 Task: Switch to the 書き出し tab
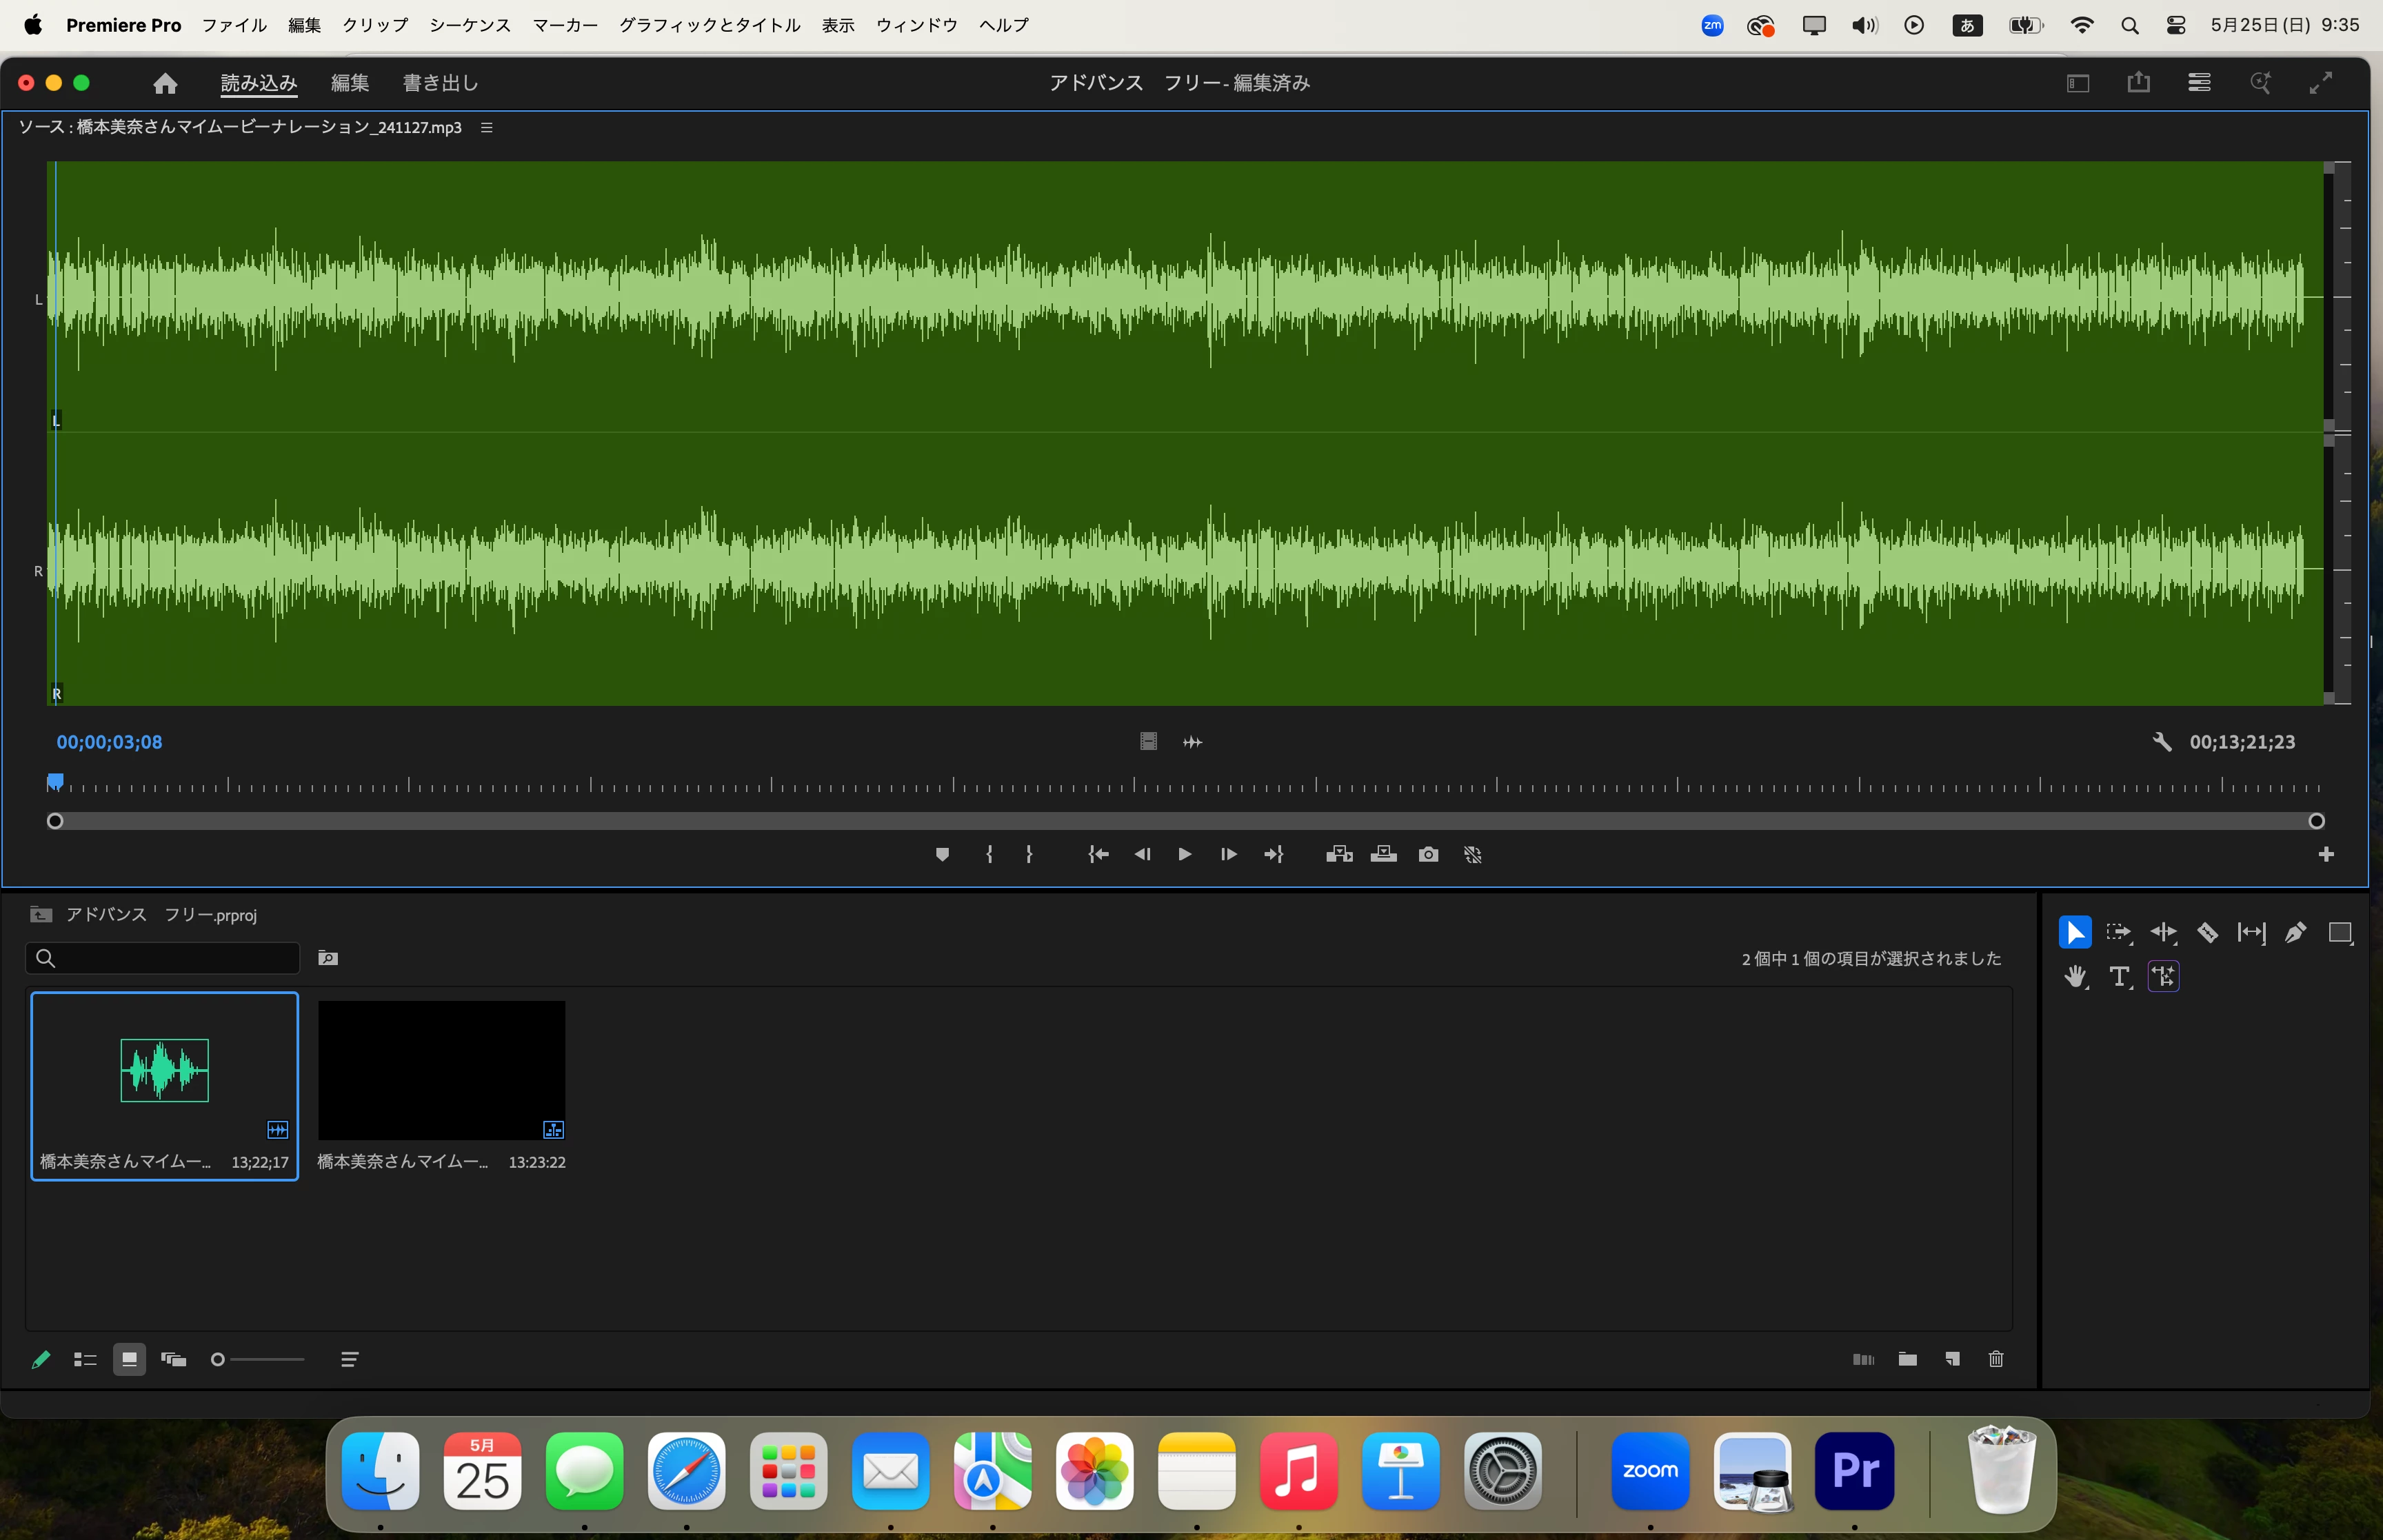point(440,83)
